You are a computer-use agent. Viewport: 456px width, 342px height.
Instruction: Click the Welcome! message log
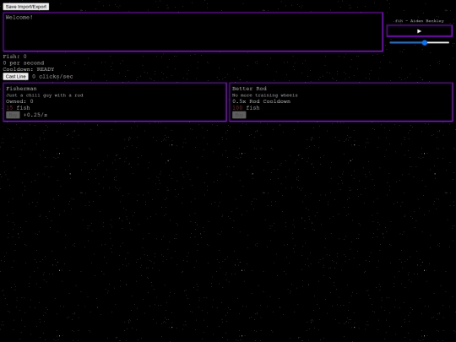click(x=193, y=32)
